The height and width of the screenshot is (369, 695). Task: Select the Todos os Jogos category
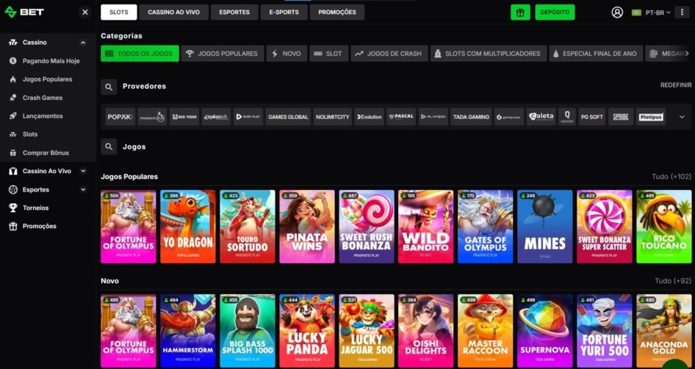[x=140, y=54]
